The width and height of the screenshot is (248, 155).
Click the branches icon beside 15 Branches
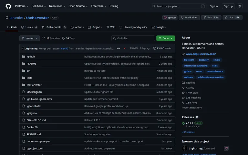(x=44, y=38)
